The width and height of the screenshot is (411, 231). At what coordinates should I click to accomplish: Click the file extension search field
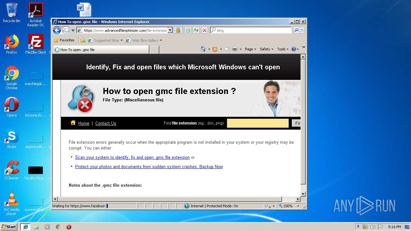(x=258, y=123)
